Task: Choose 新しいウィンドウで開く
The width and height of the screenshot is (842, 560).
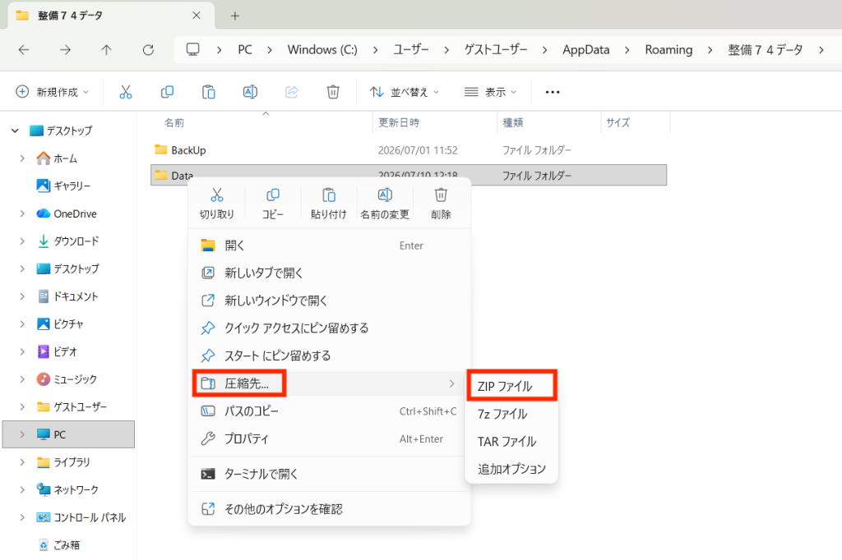Action: pyautogui.click(x=329, y=301)
